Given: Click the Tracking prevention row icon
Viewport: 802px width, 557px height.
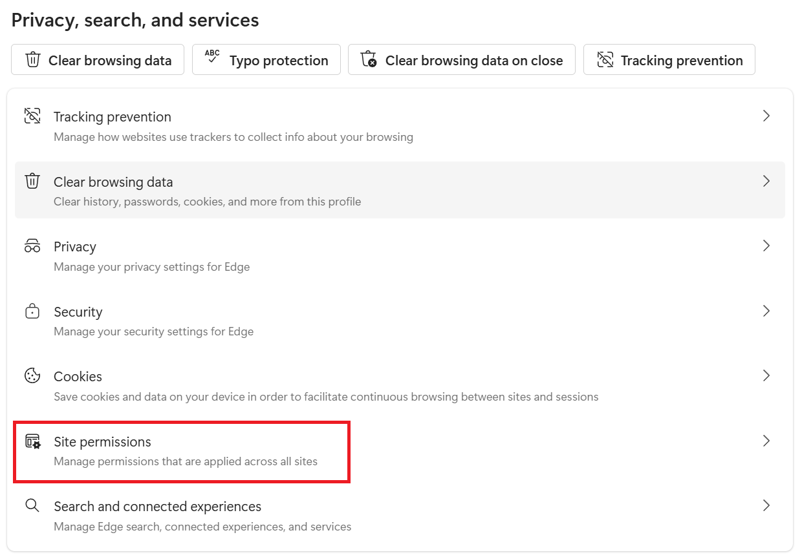Looking at the screenshot, I should pyautogui.click(x=32, y=116).
